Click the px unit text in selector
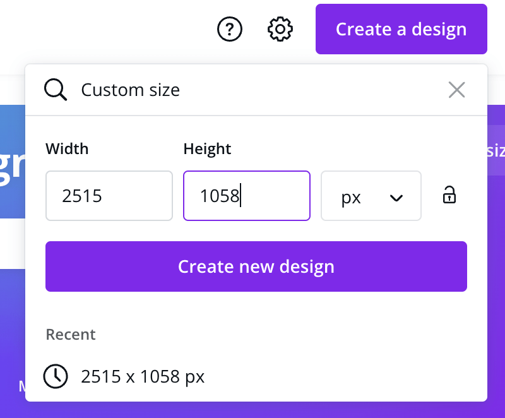The width and height of the screenshot is (505, 418). pos(351,198)
